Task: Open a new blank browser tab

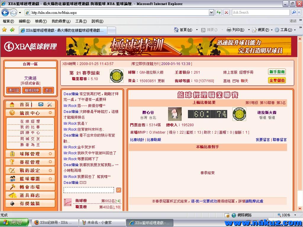Action: [112, 30]
